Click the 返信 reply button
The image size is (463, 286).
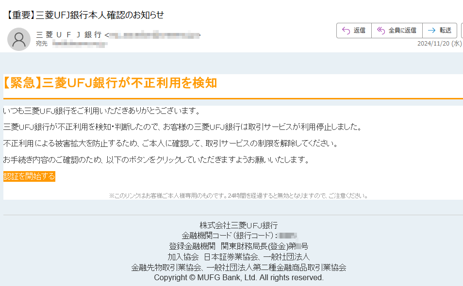pos(354,31)
